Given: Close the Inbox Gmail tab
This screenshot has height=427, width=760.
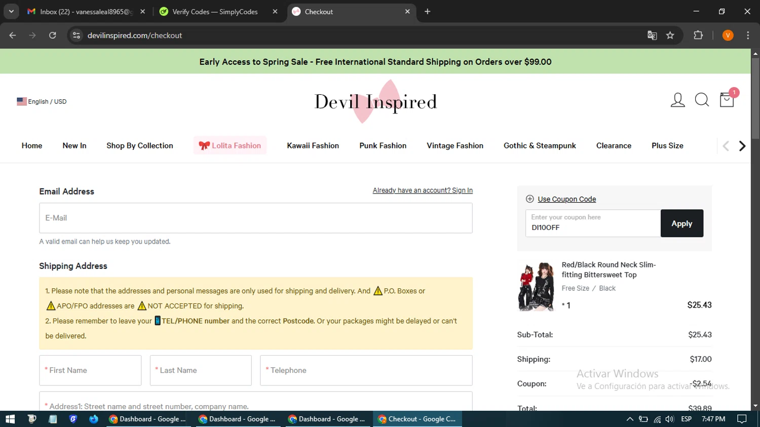Looking at the screenshot, I should point(143,12).
